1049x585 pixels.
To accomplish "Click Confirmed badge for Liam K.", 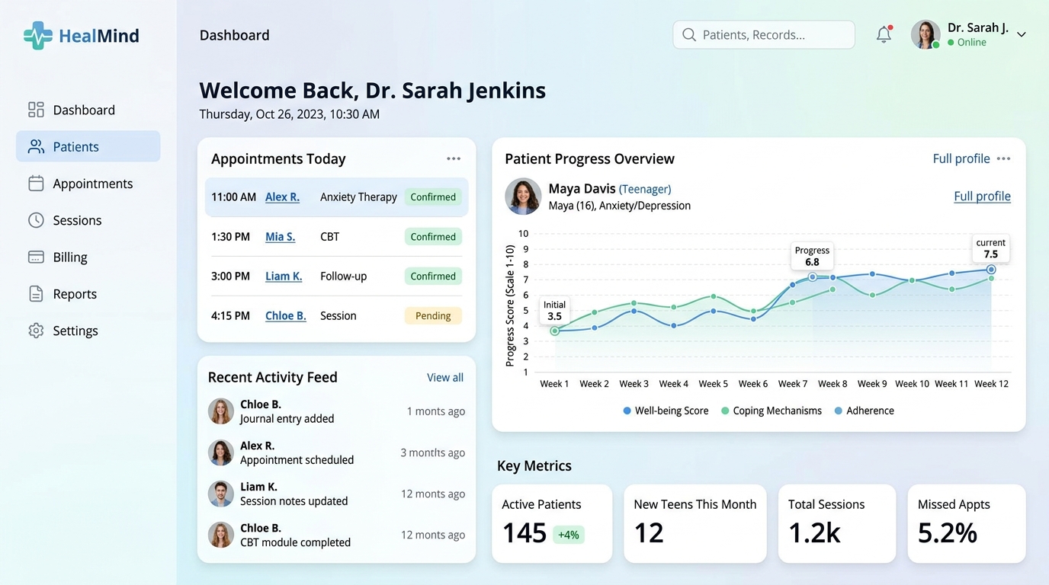I will coord(433,276).
